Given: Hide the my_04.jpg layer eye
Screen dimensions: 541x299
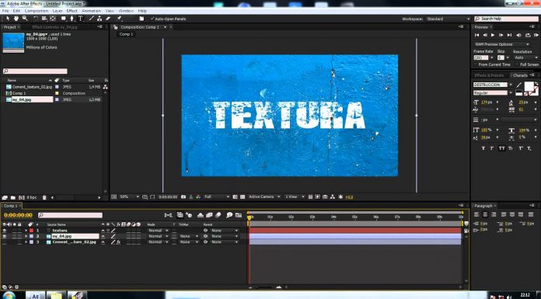Looking at the screenshot, I should click(x=4, y=236).
